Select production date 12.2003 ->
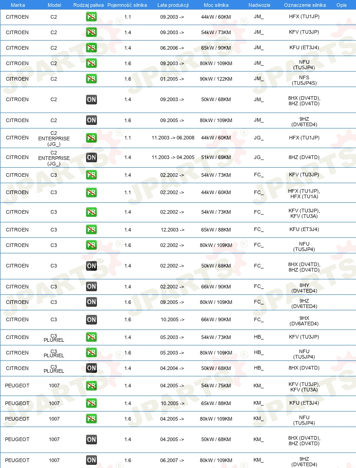Screen dimensions: 356x468 point(173,230)
